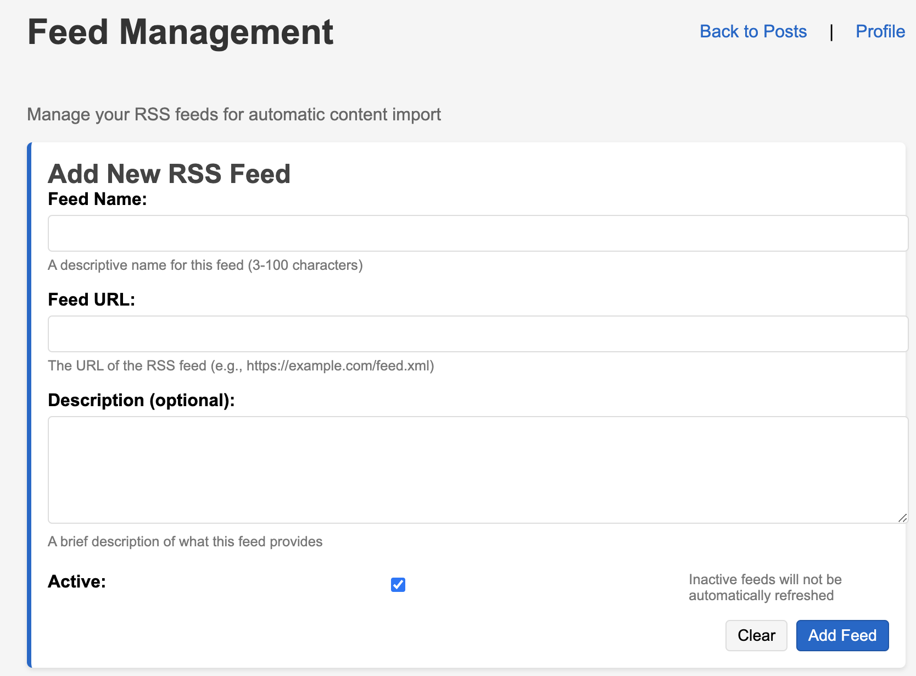
Task: Click the Feed Management page heading
Action: click(180, 32)
